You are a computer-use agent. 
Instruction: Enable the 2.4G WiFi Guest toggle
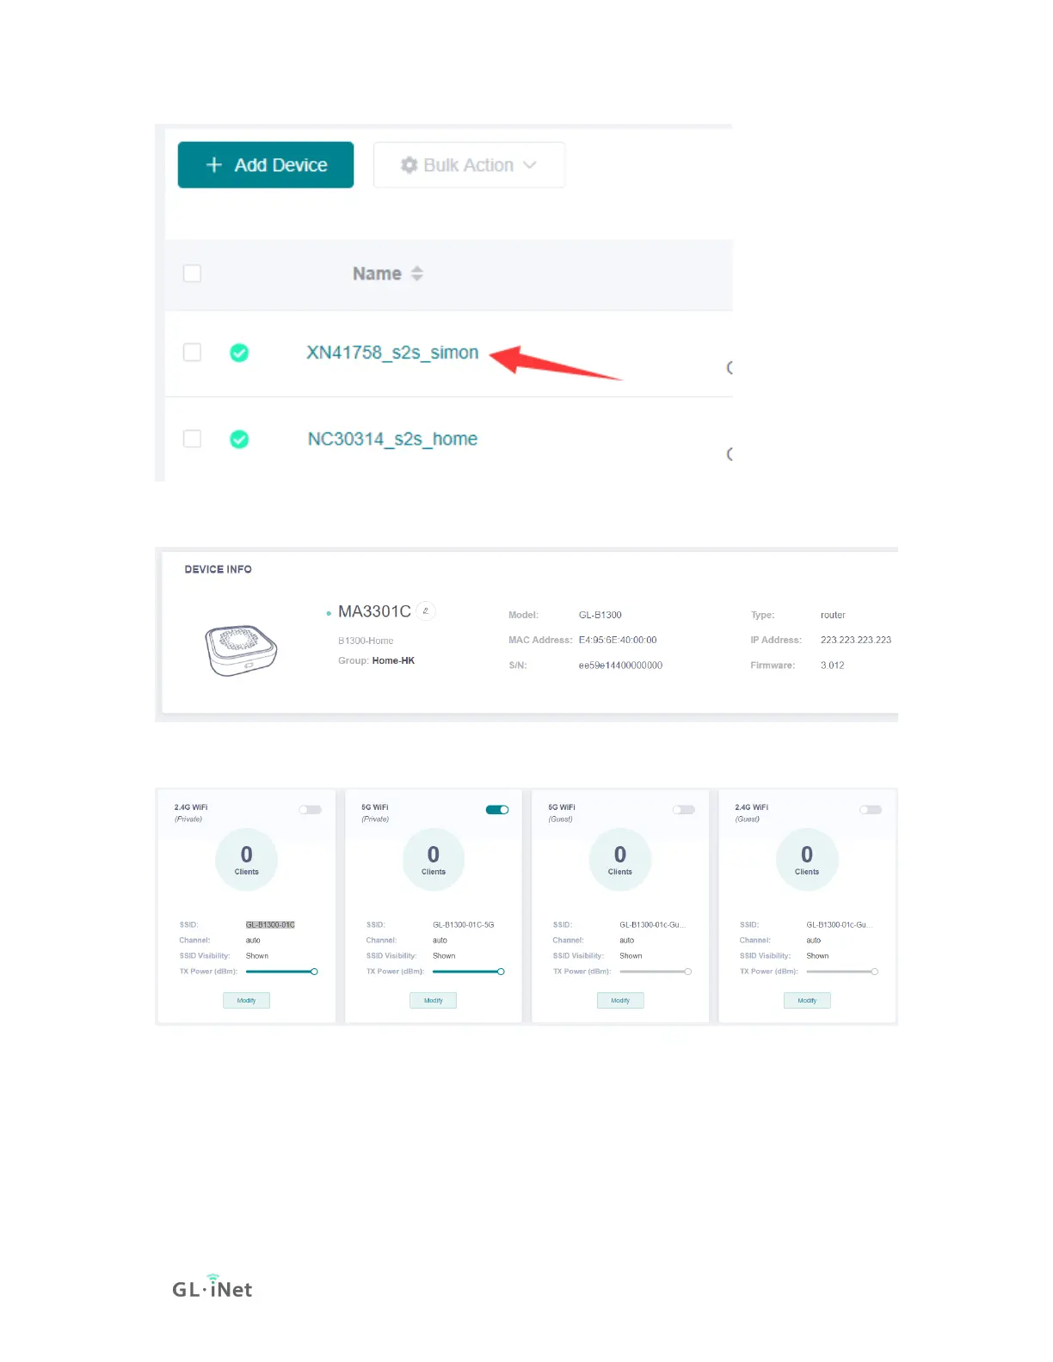[x=871, y=810]
